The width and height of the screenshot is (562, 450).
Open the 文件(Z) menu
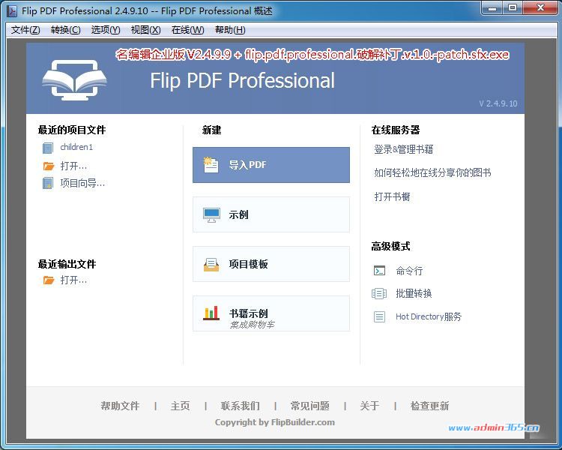click(x=25, y=30)
